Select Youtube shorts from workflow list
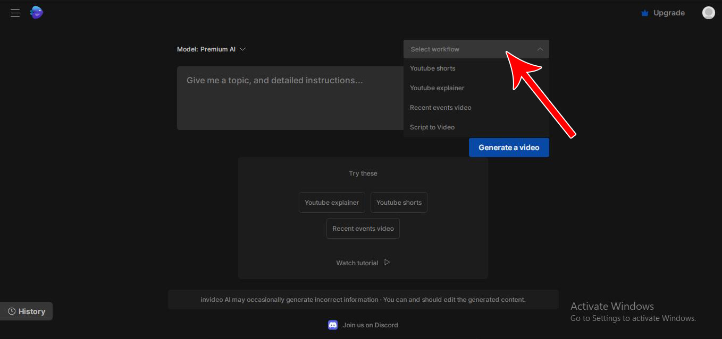 [x=433, y=68]
